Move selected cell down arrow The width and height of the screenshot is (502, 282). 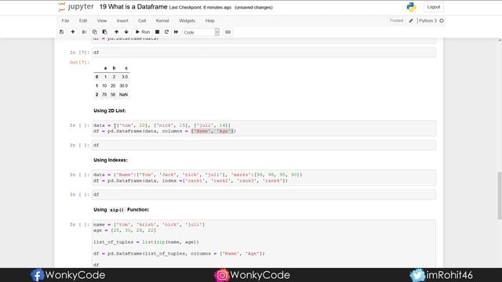coord(126,32)
